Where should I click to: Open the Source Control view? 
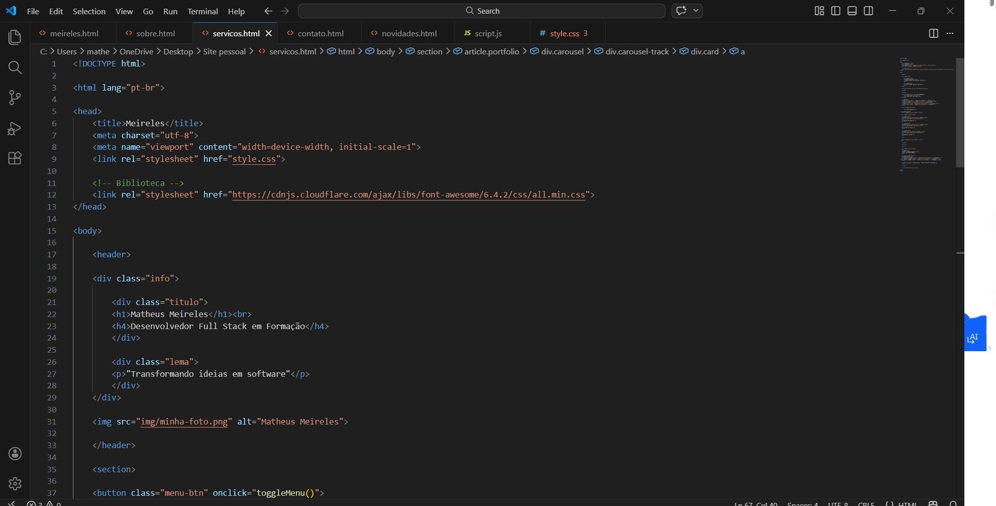(15, 98)
